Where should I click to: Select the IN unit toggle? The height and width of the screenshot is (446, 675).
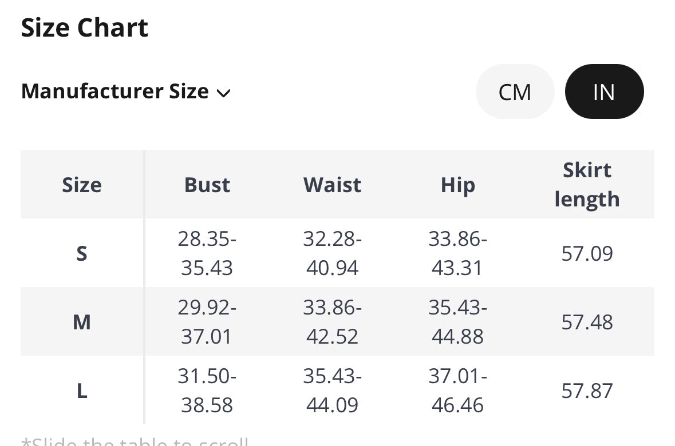pyautogui.click(x=604, y=91)
